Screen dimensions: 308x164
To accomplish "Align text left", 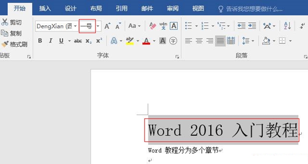I will [188, 41].
